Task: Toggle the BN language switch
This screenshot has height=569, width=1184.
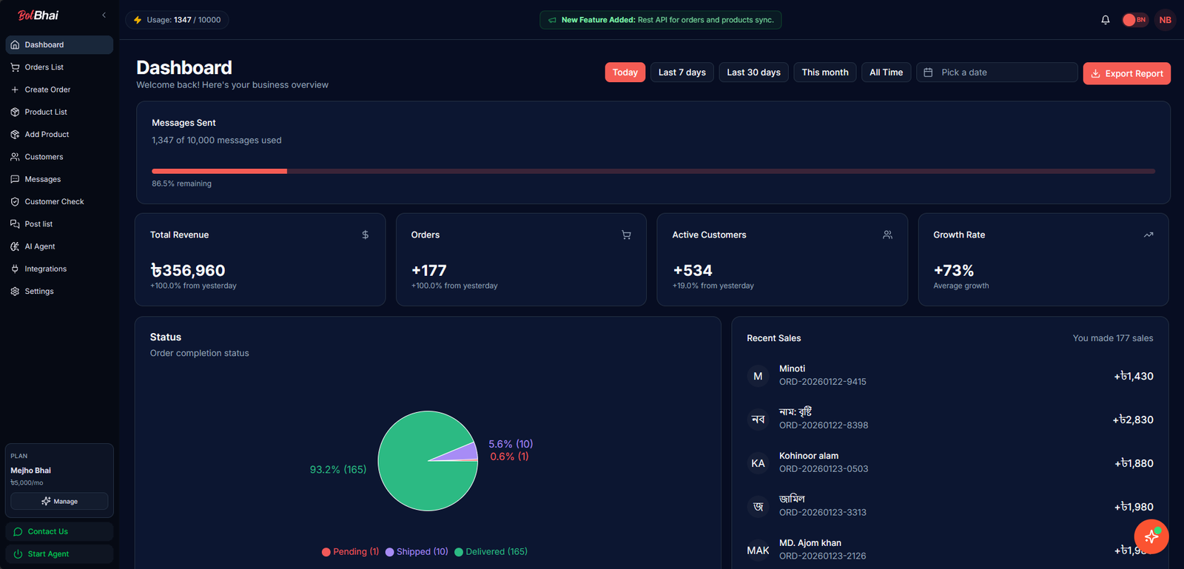Action: (x=1134, y=20)
